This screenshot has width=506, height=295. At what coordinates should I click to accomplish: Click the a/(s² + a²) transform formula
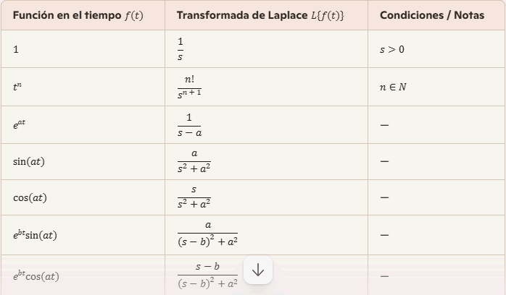click(x=194, y=161)
